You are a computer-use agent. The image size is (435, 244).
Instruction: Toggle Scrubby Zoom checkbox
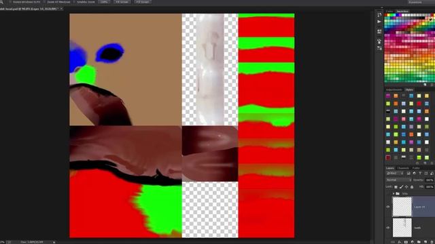click(74, 2)
